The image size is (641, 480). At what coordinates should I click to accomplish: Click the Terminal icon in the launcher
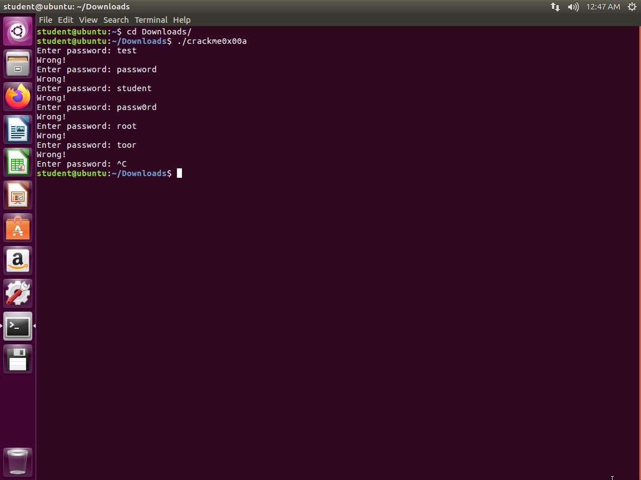coord(18,326)
